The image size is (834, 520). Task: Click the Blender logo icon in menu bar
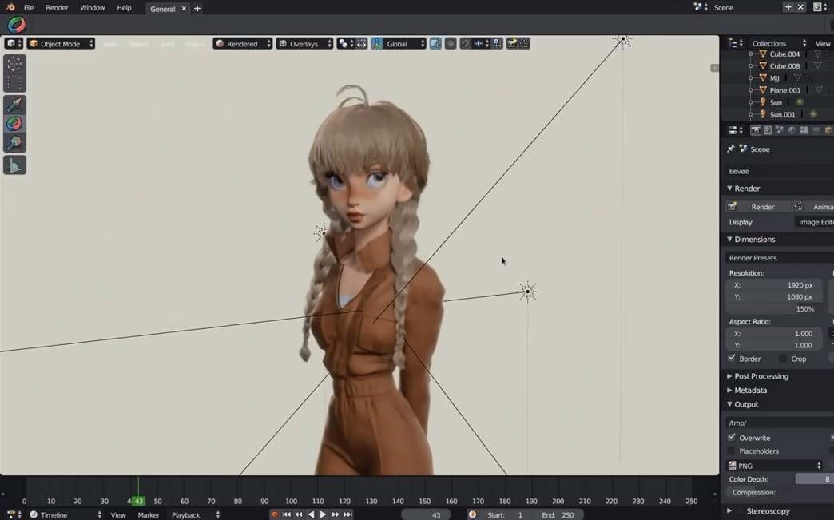pyautogui.click(x=10, y=7)
